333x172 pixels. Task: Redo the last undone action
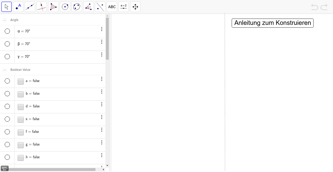click(x=324, y=7)
